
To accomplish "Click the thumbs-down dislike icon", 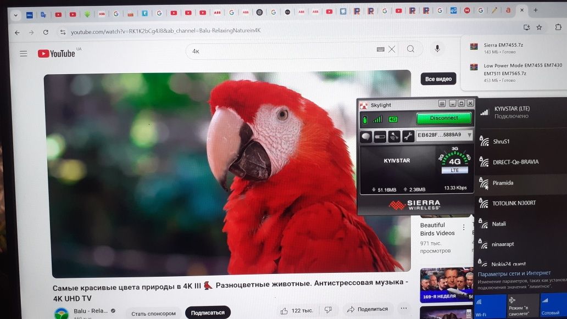I will click(x=329, y=310).
